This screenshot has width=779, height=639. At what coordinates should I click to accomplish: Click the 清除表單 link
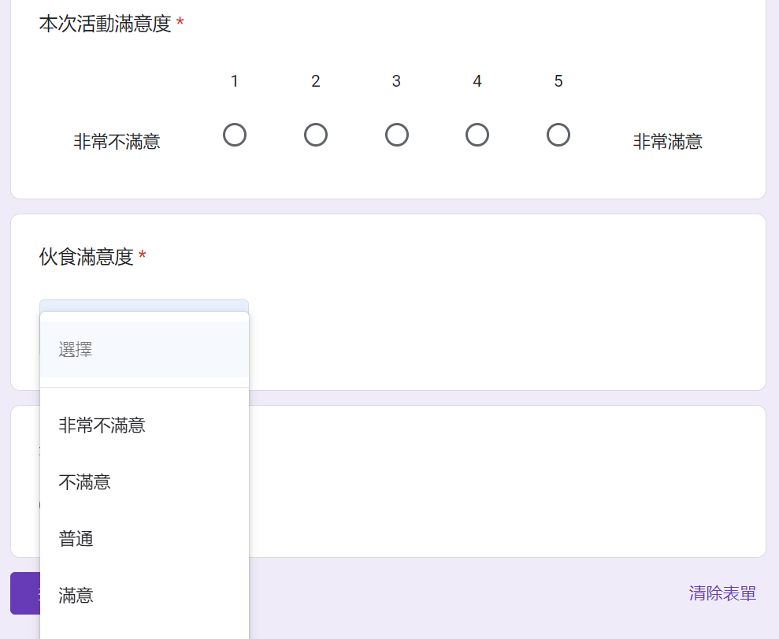[722, 593]
